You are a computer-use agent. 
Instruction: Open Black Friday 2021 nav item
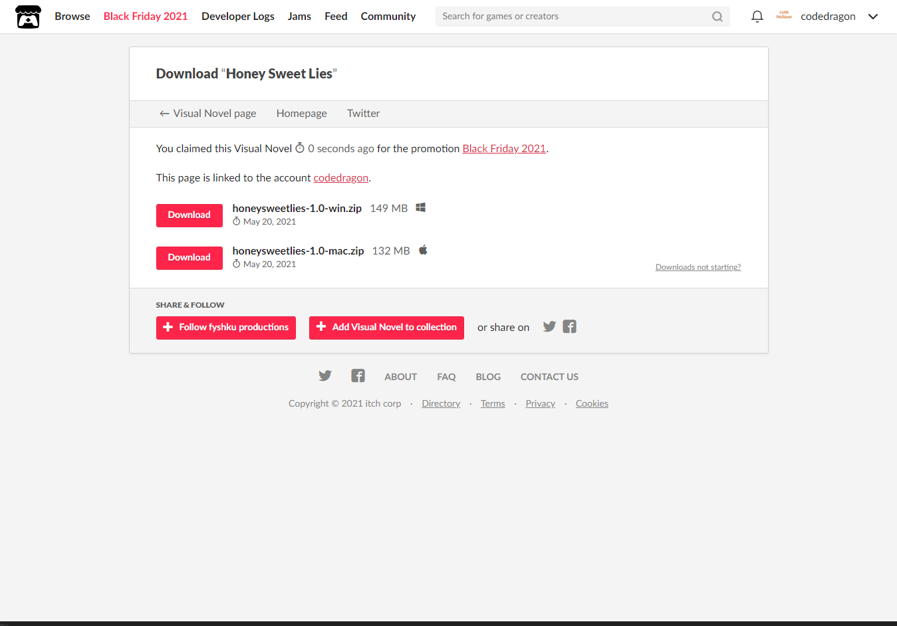146,16
